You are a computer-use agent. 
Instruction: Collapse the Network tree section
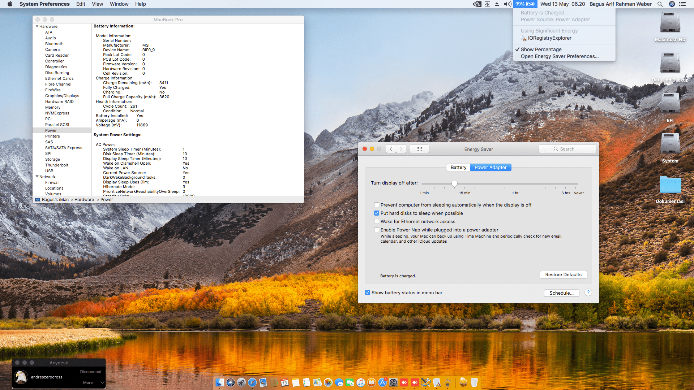(37, 177)
